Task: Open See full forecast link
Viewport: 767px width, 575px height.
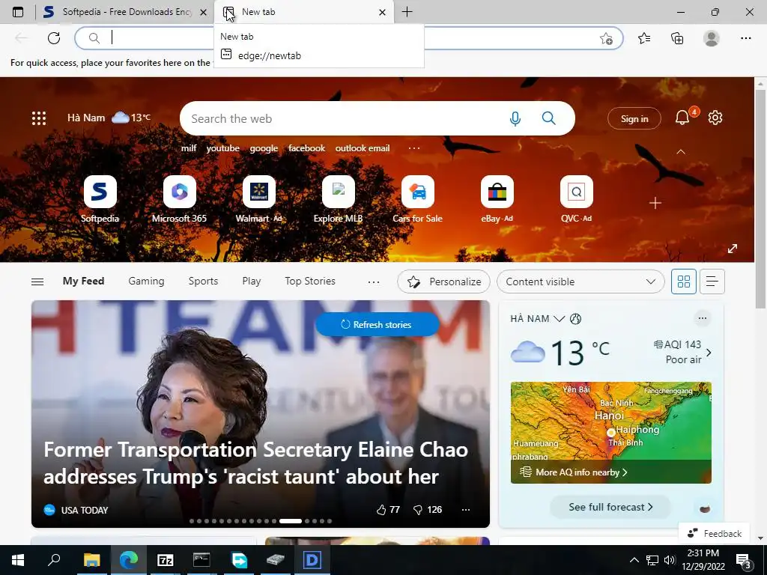Action: coord(610,507)
